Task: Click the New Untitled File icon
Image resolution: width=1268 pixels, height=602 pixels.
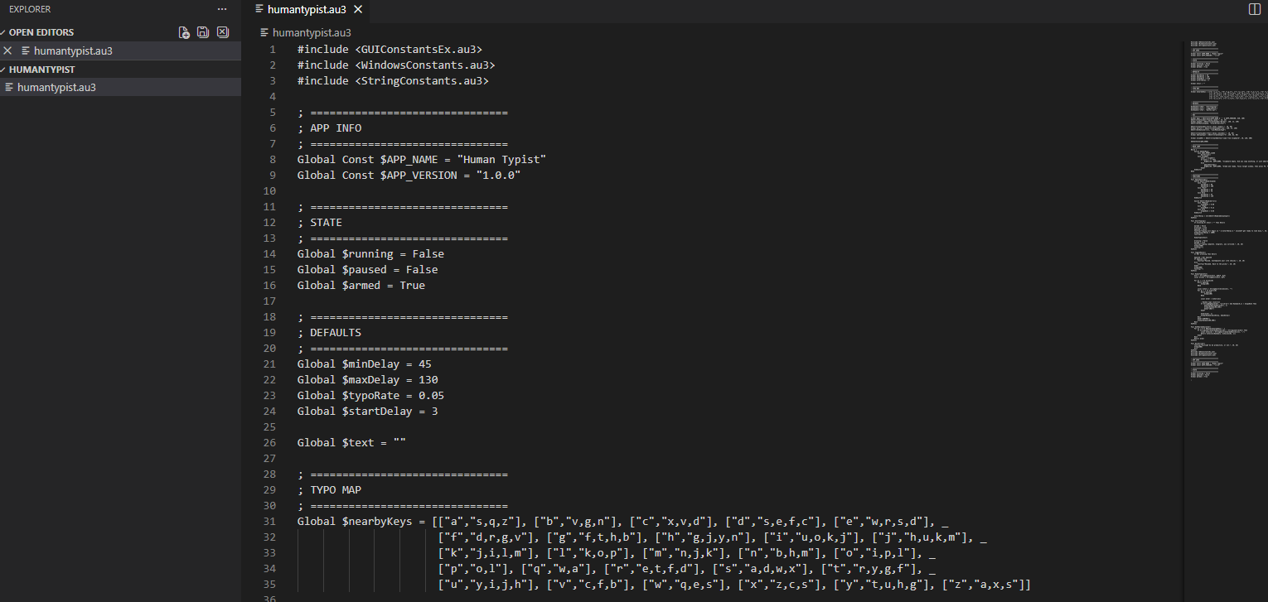Action: click(x=184, y=32)
